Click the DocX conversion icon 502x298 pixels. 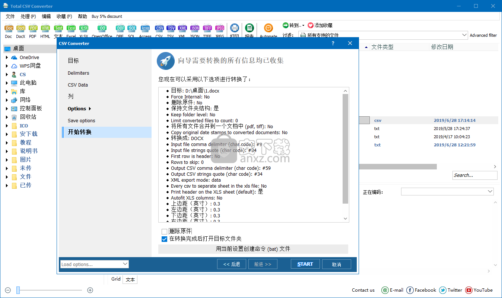[x=21, y=28]
